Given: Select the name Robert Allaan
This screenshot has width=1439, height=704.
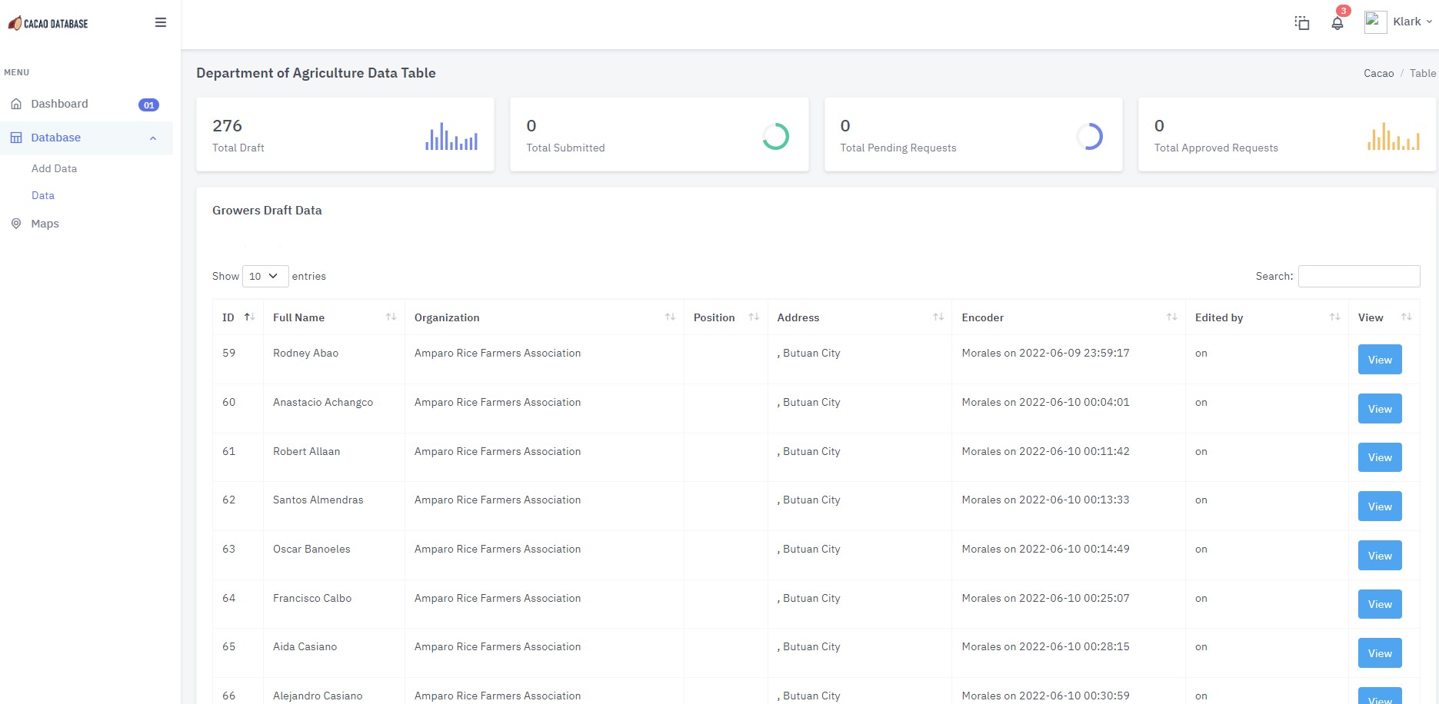Looking at the screenshot, I should [x=306, y=451].
